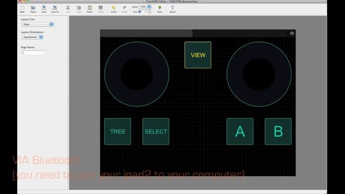Select the first page tab on canvas
Image resolution: width=345 pixels, height=194 pixels.
146,33
